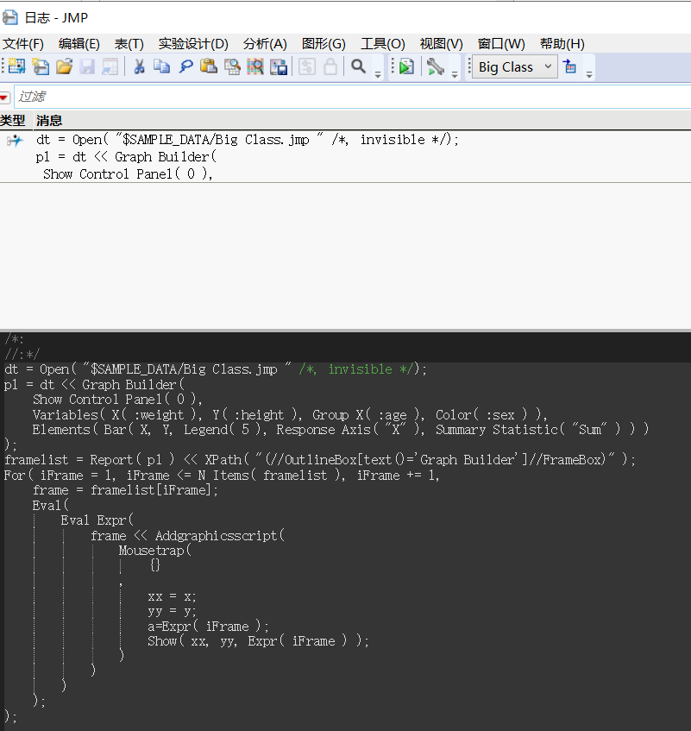Click the grayed-out Save Table As icon
The image size is (691, 731).
110,66
